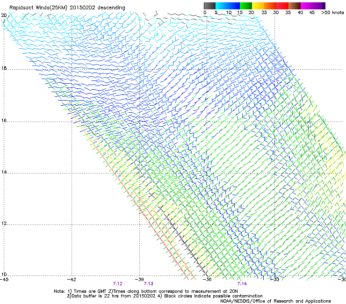Click the red 30-35 knots legend swatch
The height and width of the screenshot is (304, 346).
(x=282, y=6)
